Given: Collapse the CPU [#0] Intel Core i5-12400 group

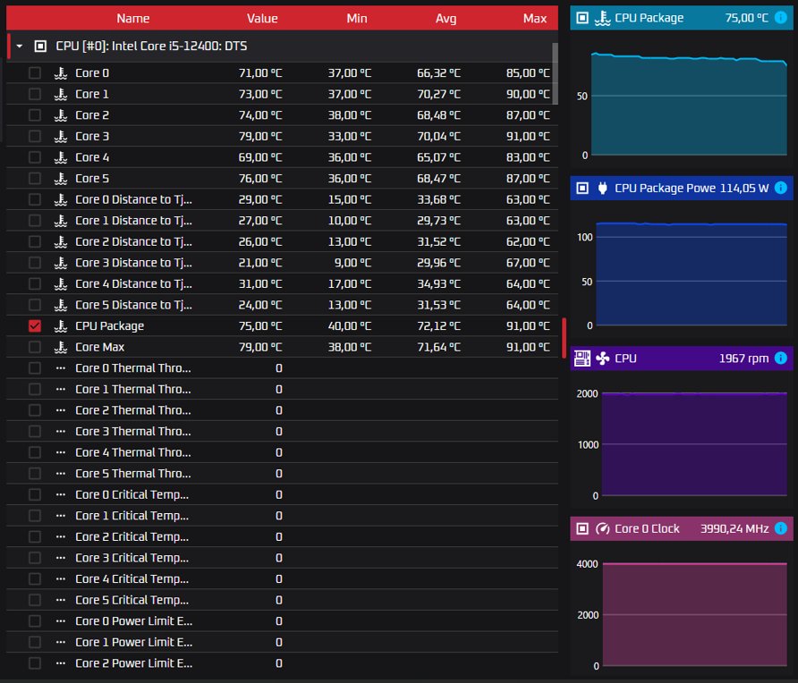Looking at the screenshot, I should click(x=20, y=46).
